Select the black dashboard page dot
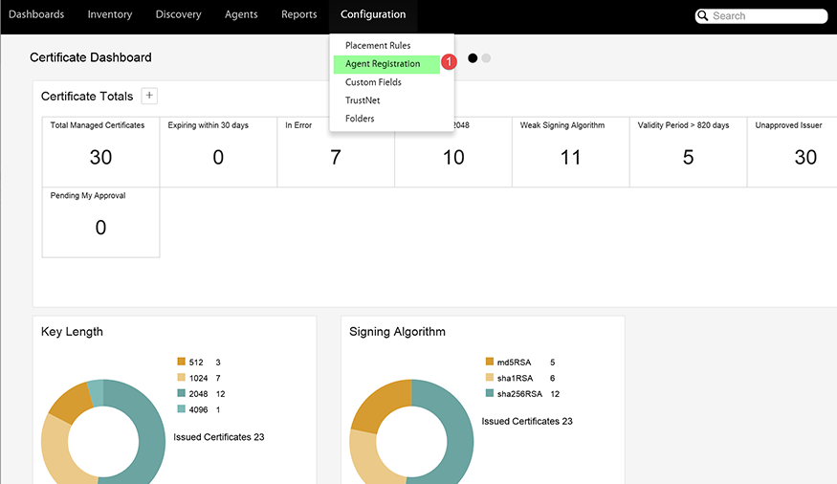This screenshot has width=837, height=484. pos(473,58)
